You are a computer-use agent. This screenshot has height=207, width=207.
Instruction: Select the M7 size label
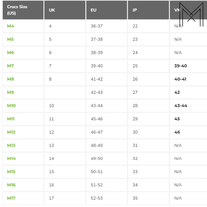click(x=11, y=66)
